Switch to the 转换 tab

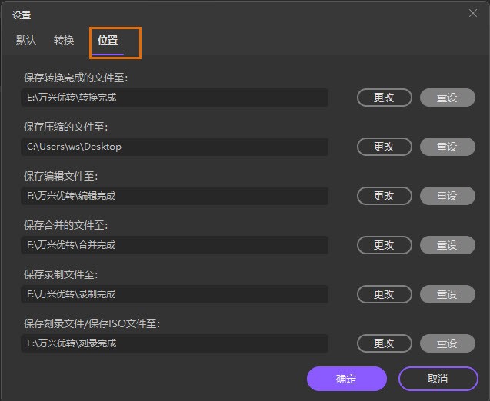pos(64,40)
